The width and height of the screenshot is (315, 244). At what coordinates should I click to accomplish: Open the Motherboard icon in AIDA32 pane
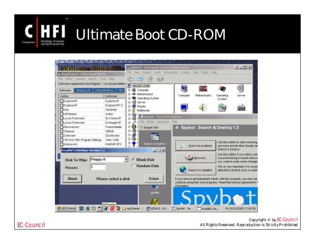pyautogui.click(x=203, y=89)
